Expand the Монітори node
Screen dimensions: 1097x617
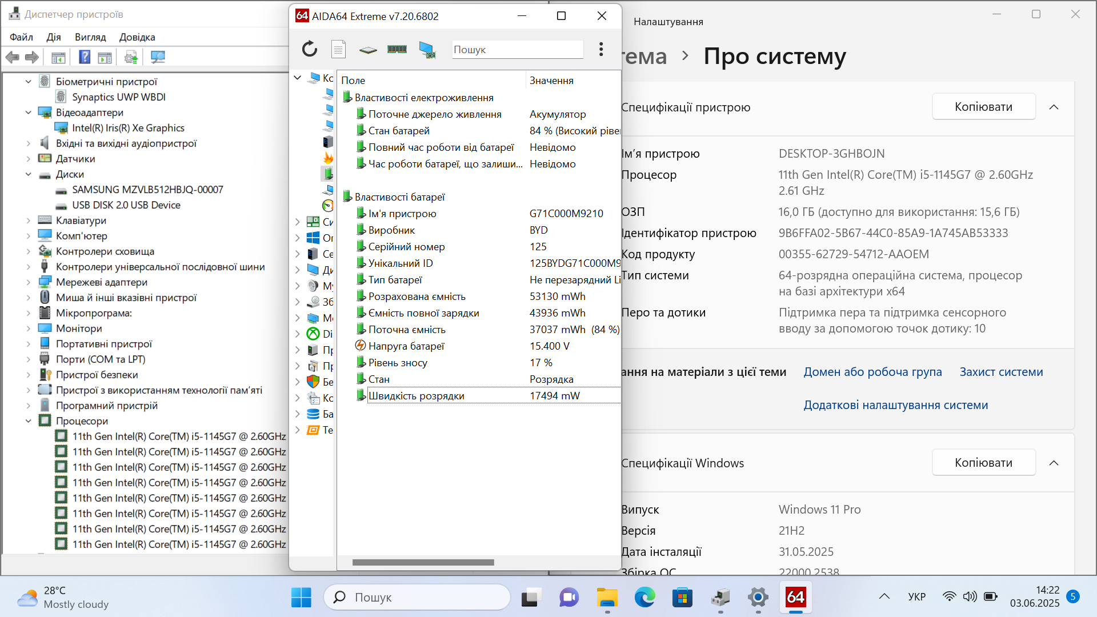point(28,328)
